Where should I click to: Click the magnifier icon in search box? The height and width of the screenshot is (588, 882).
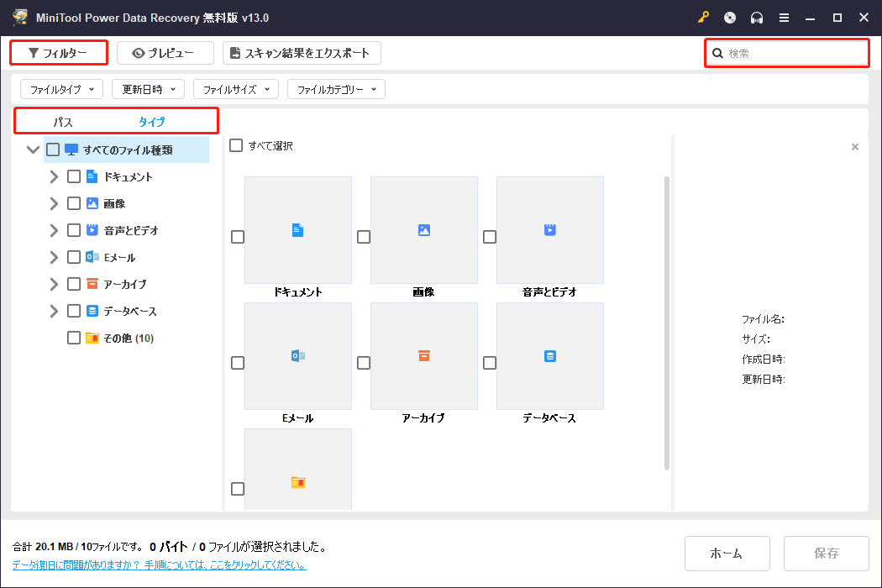pyautogui.click(x=717, y=54)
